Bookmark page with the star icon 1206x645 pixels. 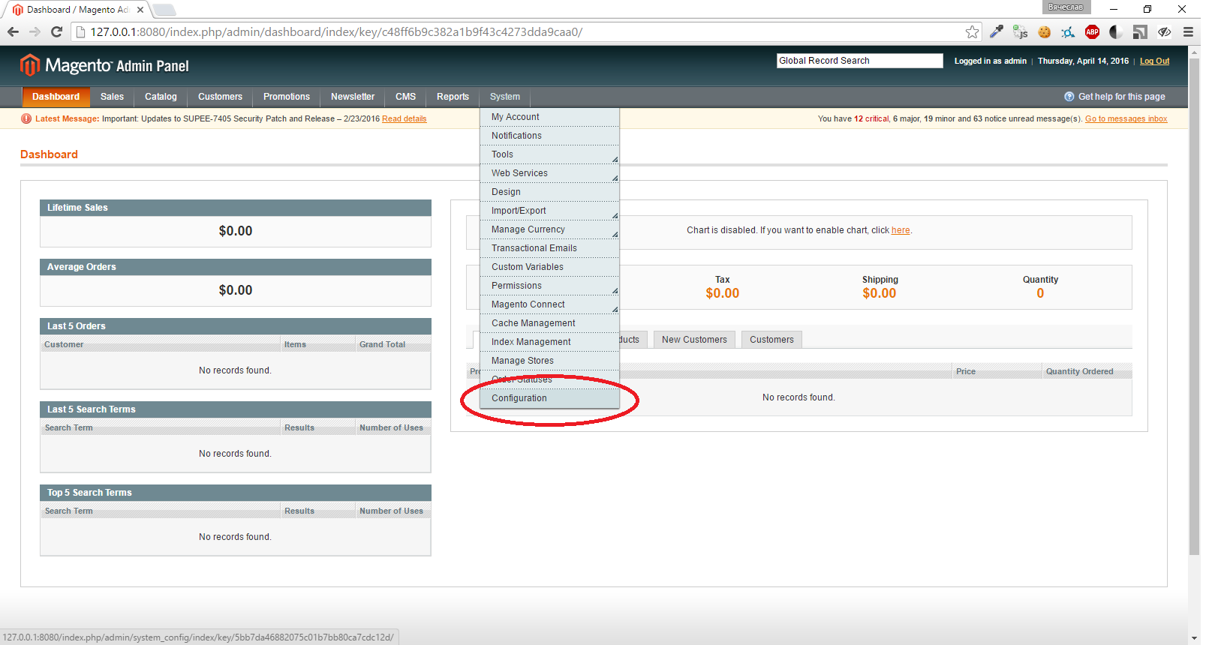tap(972, 31)
